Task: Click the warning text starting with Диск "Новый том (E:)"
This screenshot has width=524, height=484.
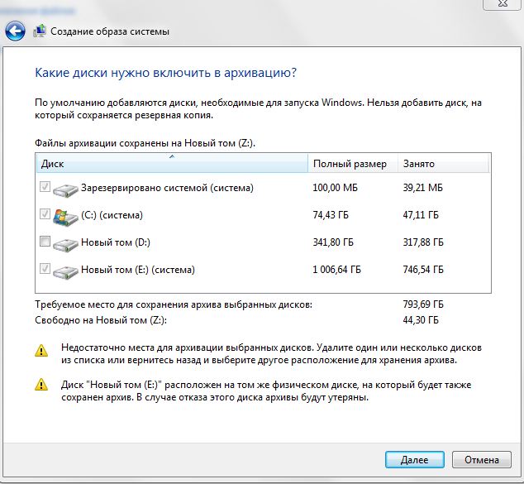Action: click(266, 391)
